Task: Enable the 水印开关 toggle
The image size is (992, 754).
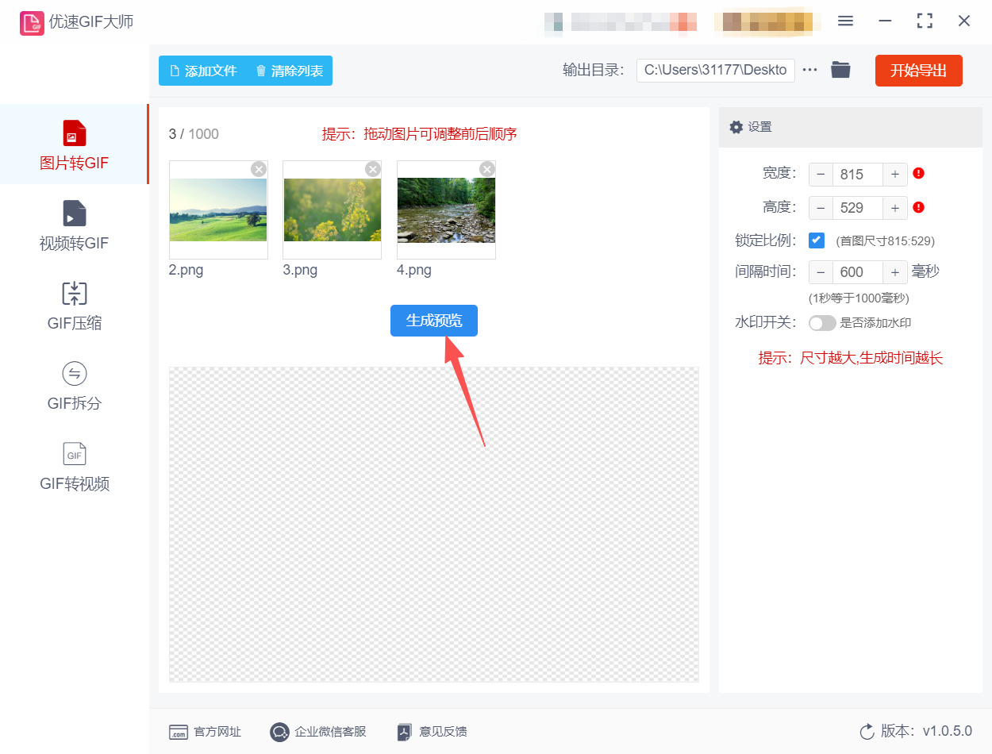Action: (822, 323)
